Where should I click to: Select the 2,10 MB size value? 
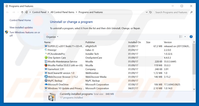tap(158, 88)
